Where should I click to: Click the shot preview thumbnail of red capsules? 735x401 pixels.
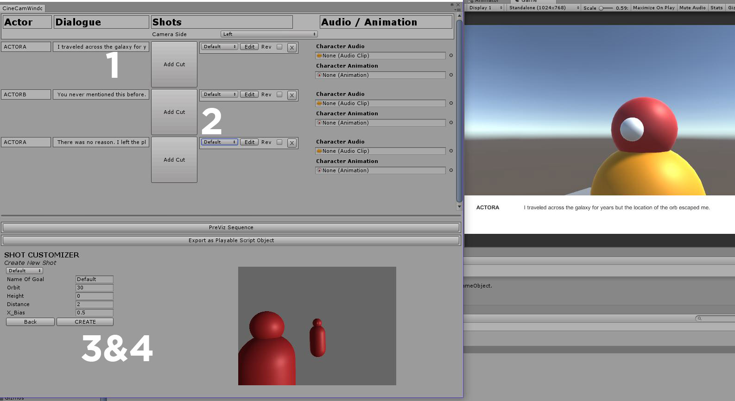click(317, 326)
